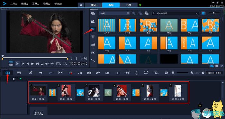The width and height of the screenshot is (225, 119).
Task: Apply random effects to video track
Action: point(147,13)
